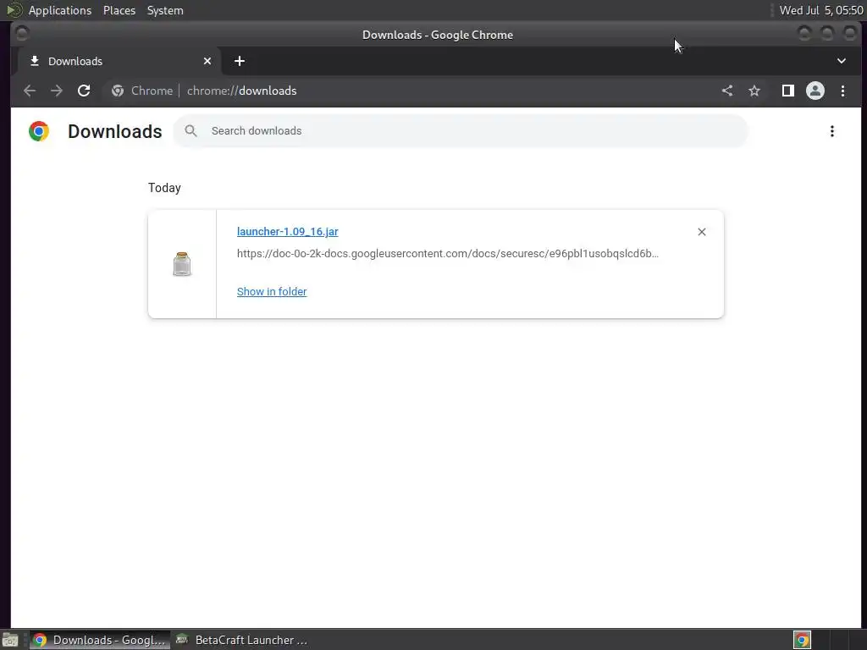Share this page via share icon
This screenshot has width=867, height=650.
727,91
